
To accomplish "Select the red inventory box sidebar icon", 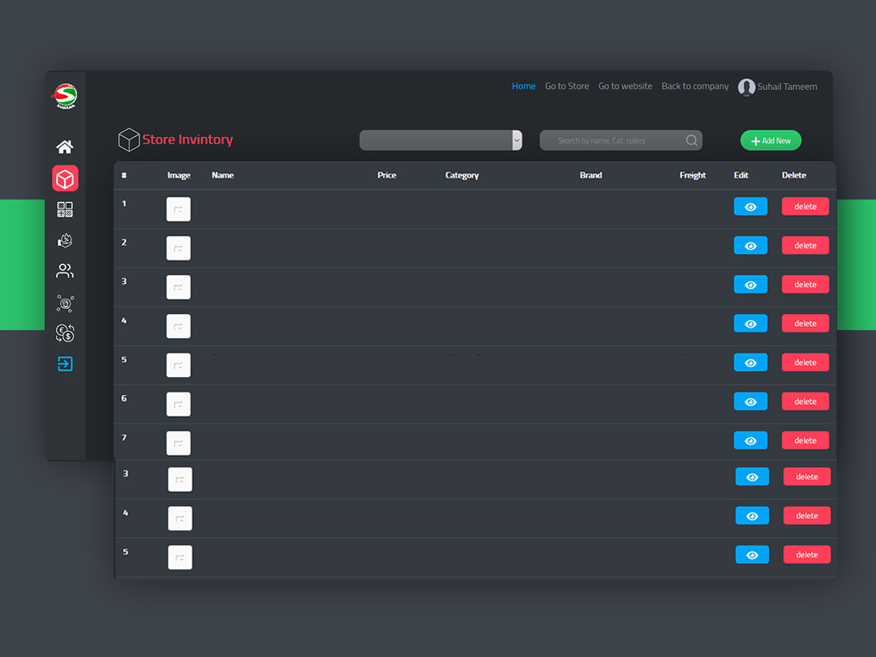I will coord(65,178).
